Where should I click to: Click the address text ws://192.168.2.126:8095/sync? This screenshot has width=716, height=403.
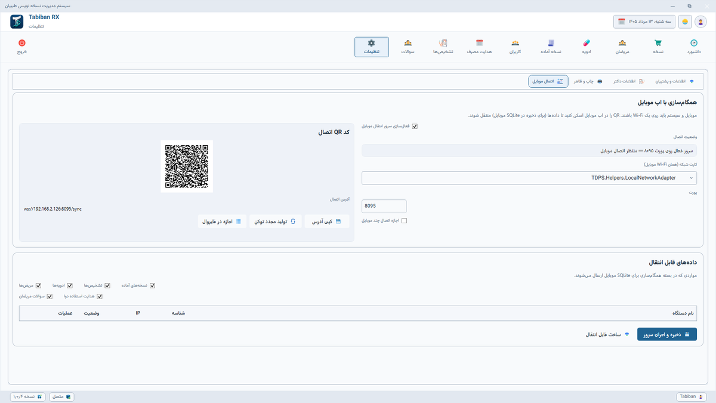click(x=53, y=209)
